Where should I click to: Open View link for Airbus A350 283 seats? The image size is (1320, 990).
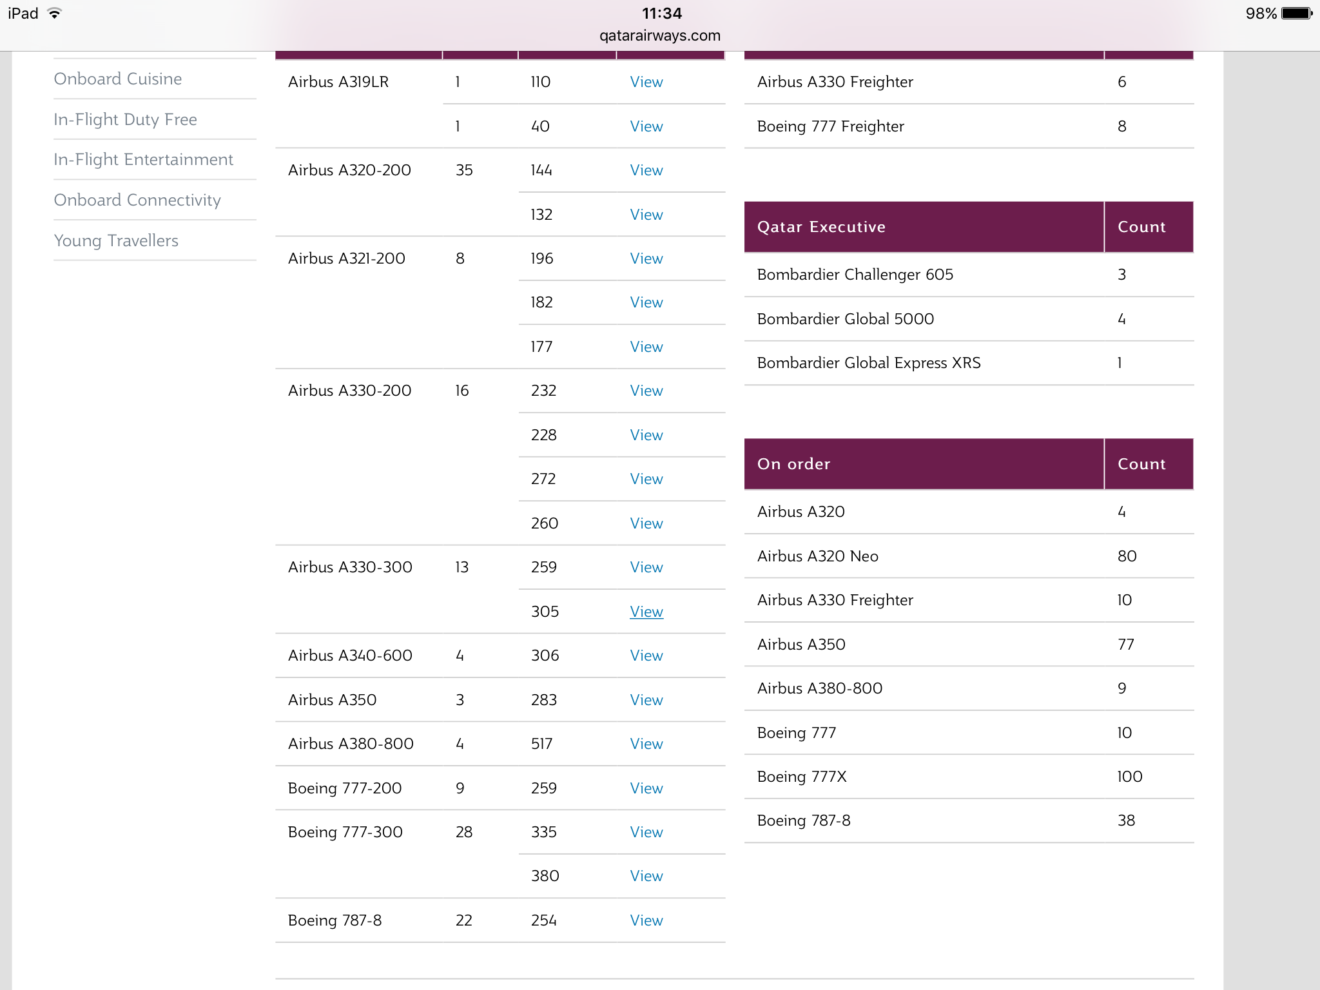tap(646, 700)
